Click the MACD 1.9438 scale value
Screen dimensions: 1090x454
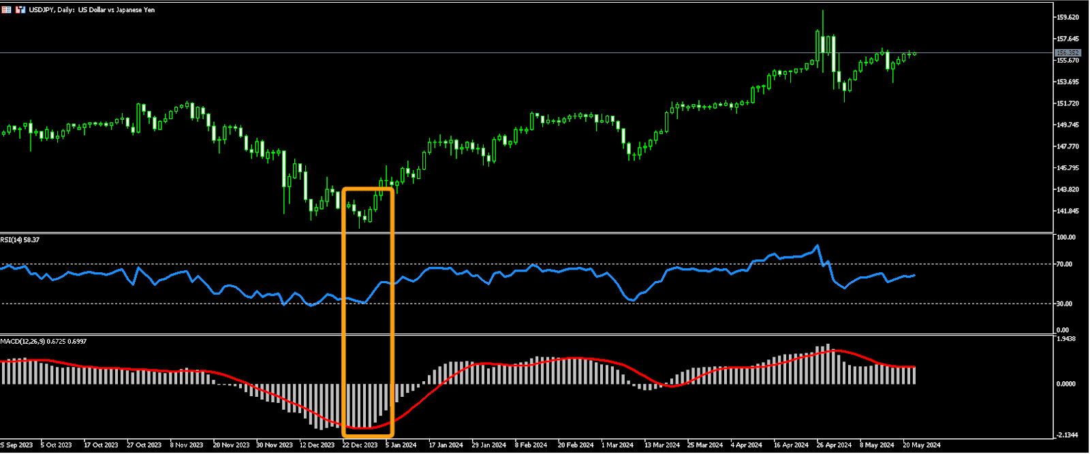point(1066,339)
